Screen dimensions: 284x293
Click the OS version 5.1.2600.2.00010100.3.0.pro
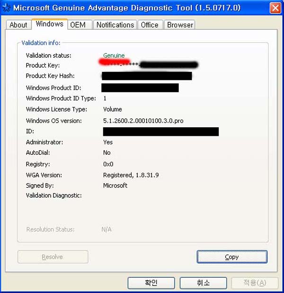coord(143,121)
